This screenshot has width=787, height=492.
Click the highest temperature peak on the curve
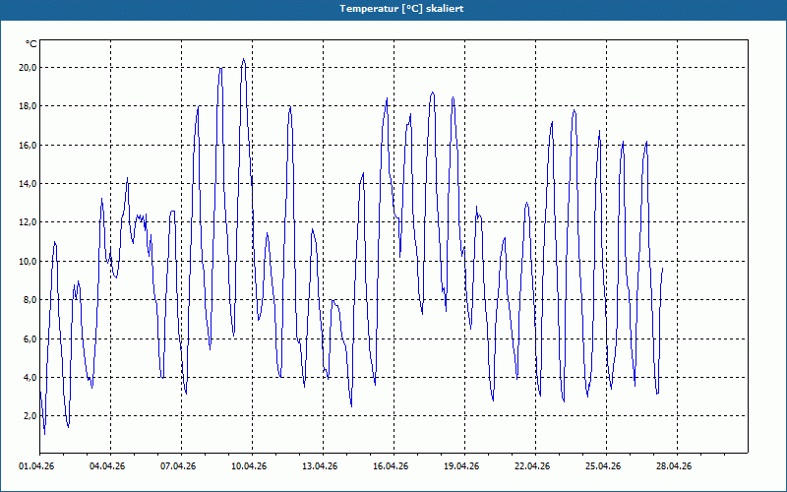(243, 59)
